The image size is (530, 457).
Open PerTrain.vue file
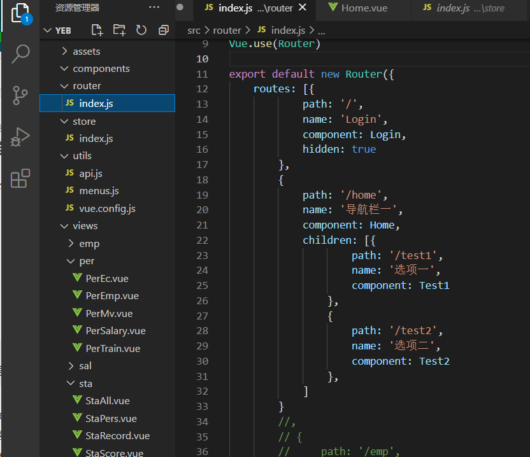click(108, 348)
